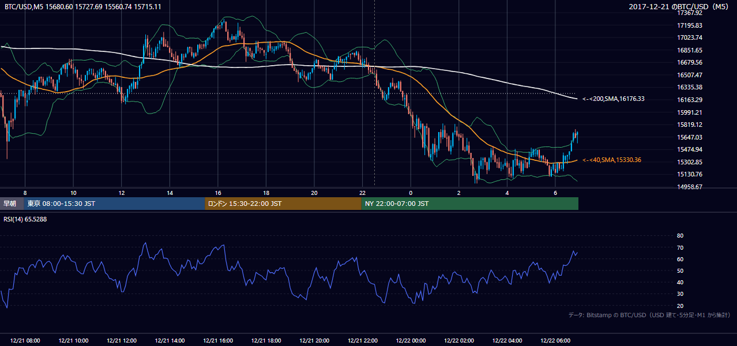Click the RSI axis level 80

coord(680,236)
